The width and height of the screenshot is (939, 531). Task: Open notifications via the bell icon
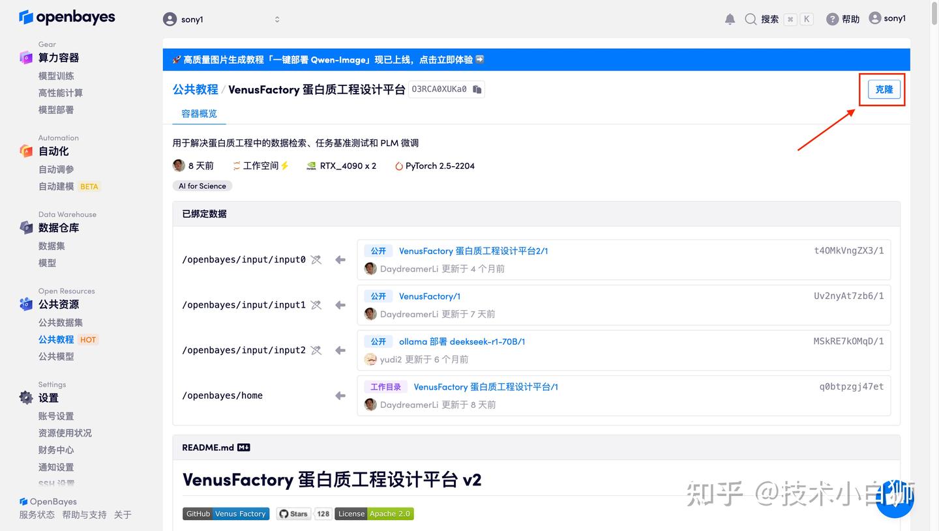point(730,19)
